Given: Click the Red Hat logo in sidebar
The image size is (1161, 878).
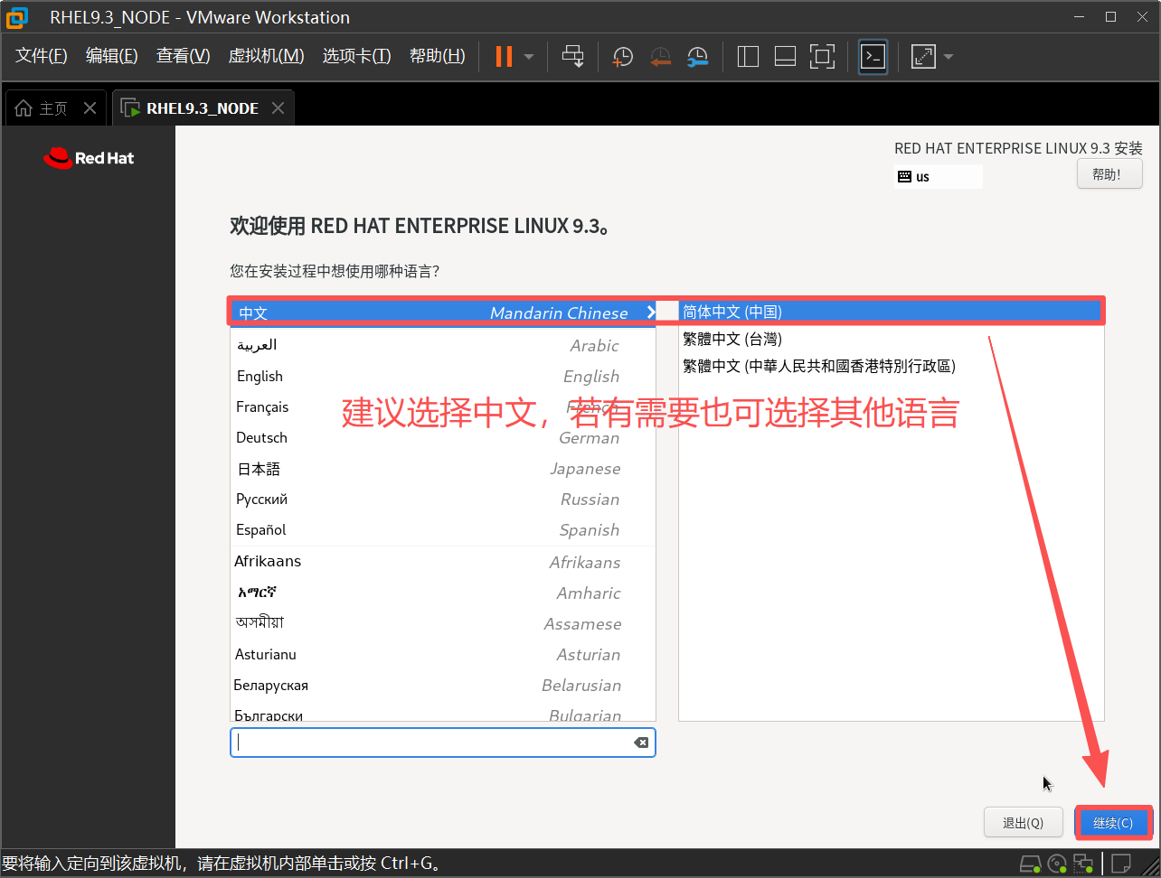Looking at the screenshot, I should (89, 158).
